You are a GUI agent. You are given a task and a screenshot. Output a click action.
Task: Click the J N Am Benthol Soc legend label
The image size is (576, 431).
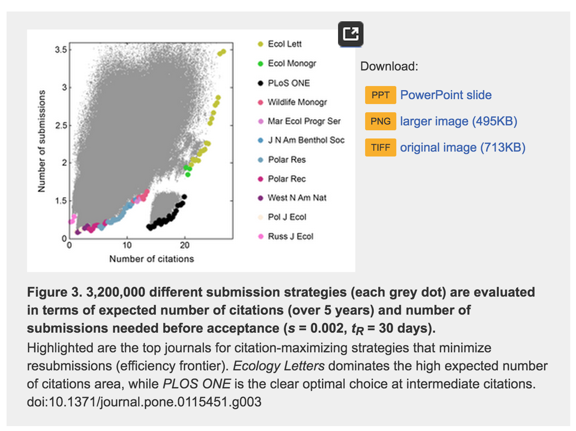coord(306,140)
